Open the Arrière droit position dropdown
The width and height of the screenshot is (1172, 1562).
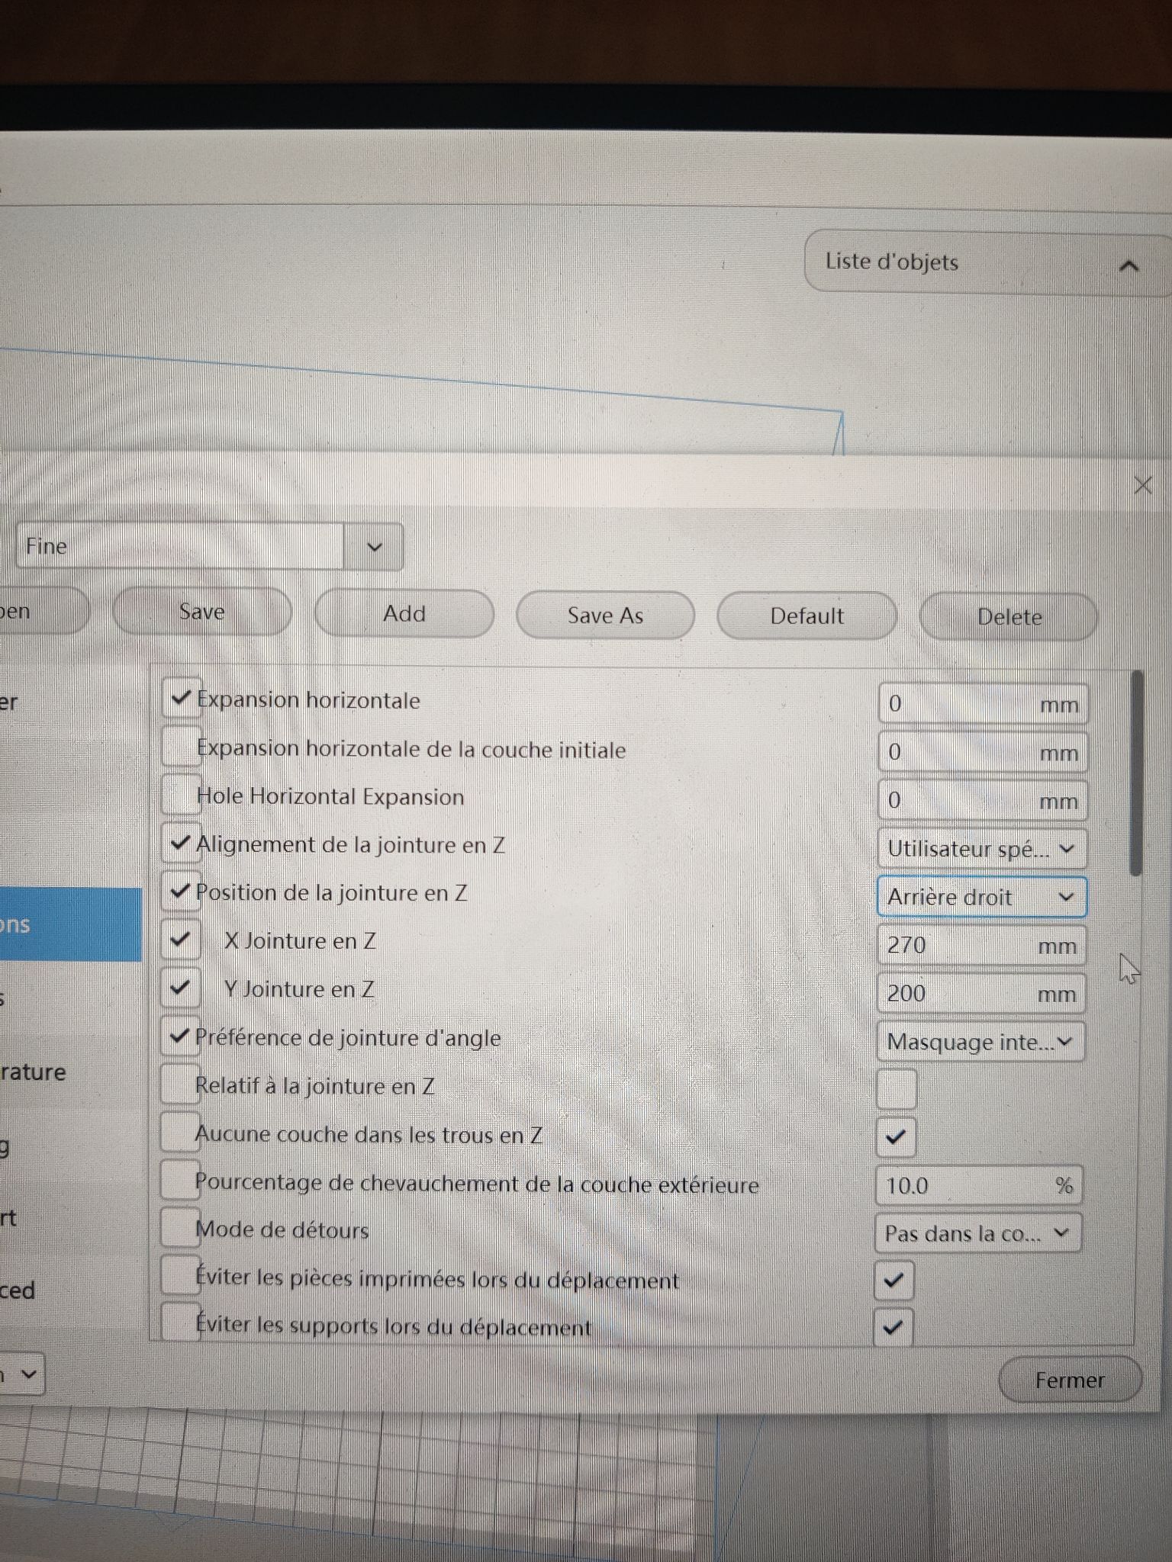pyautogui.click(x=982, y=897)
